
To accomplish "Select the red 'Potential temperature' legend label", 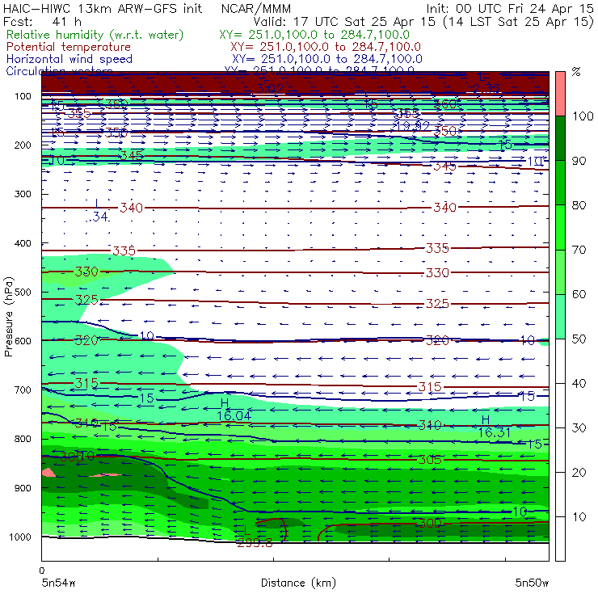I will point(69,47).
